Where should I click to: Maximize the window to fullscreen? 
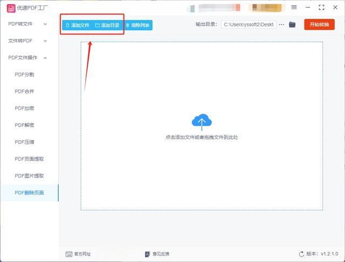321,7
